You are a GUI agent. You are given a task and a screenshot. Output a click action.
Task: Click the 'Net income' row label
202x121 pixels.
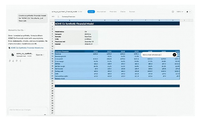coord(70,69)
